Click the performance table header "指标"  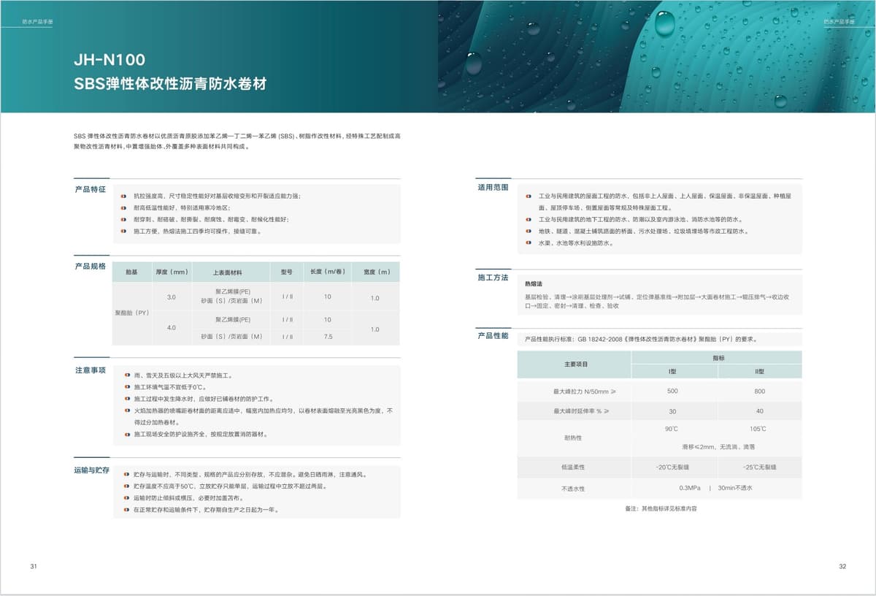[x=718, y=358]
